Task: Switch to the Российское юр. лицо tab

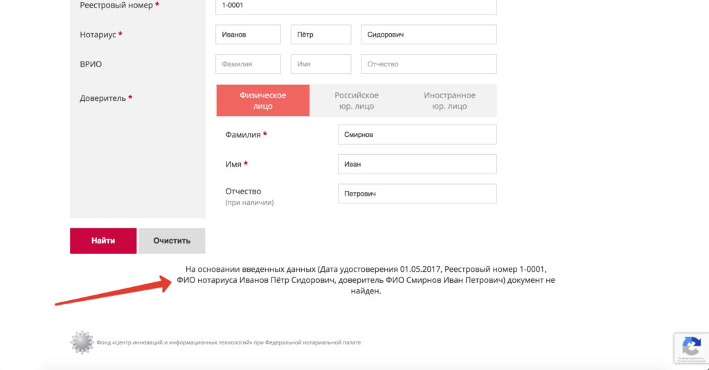Action: [357, 100]
